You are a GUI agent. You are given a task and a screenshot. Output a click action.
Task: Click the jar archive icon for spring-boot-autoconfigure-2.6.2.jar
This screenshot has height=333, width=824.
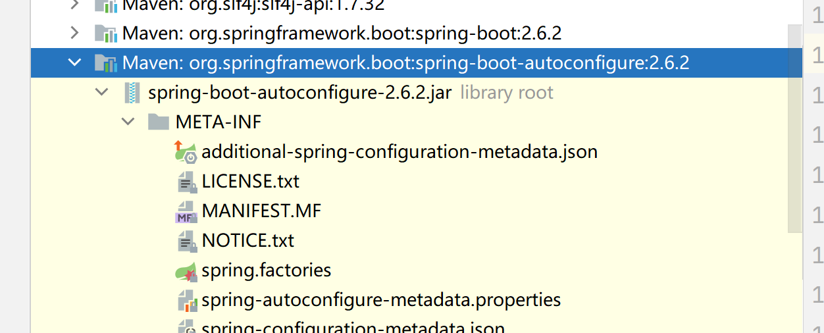tap(133, 93)
